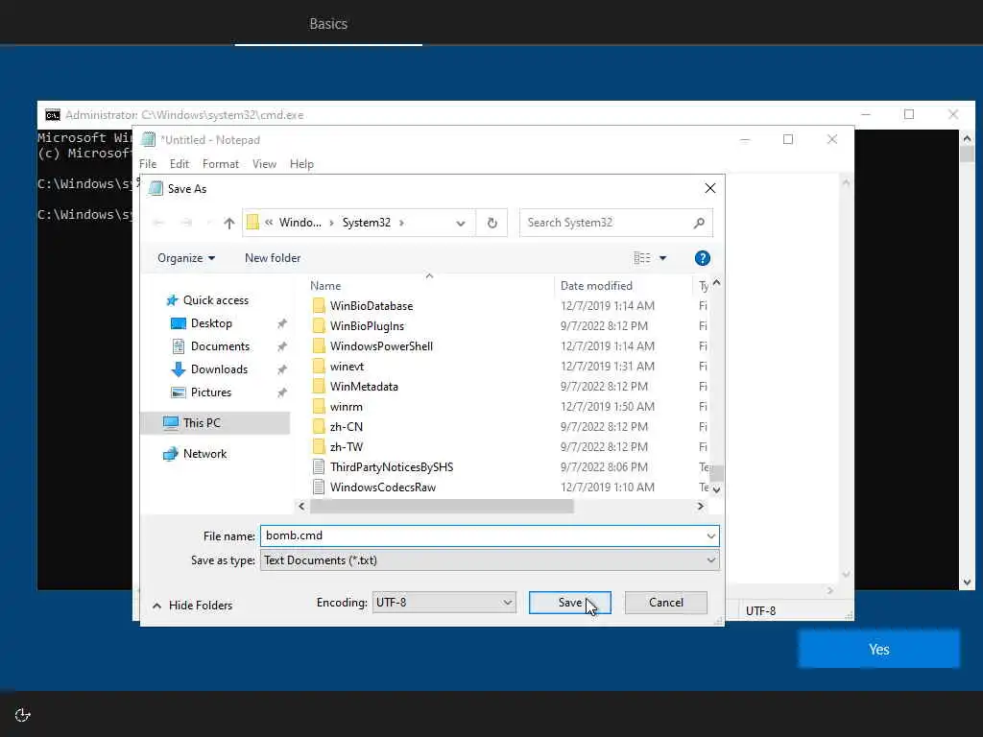This screenshot has height=737, width=983.
Task: Select the WinBioPlugIns folder
Action: (367, 326)
